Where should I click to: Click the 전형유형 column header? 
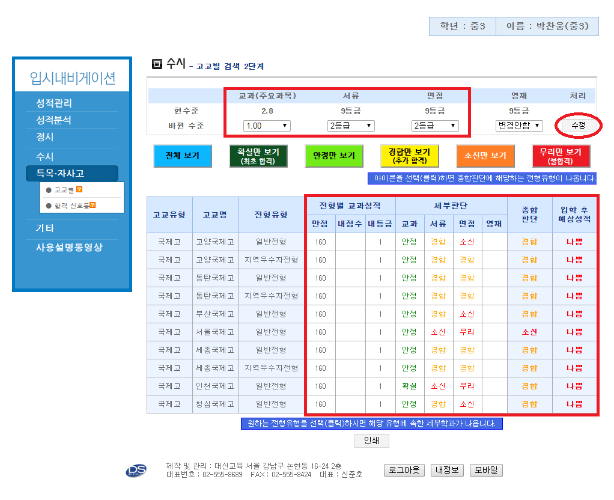pos(271,215)
